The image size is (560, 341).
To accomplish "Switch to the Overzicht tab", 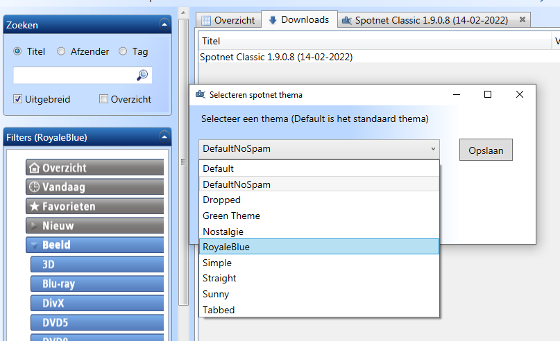I will [228, 20].
